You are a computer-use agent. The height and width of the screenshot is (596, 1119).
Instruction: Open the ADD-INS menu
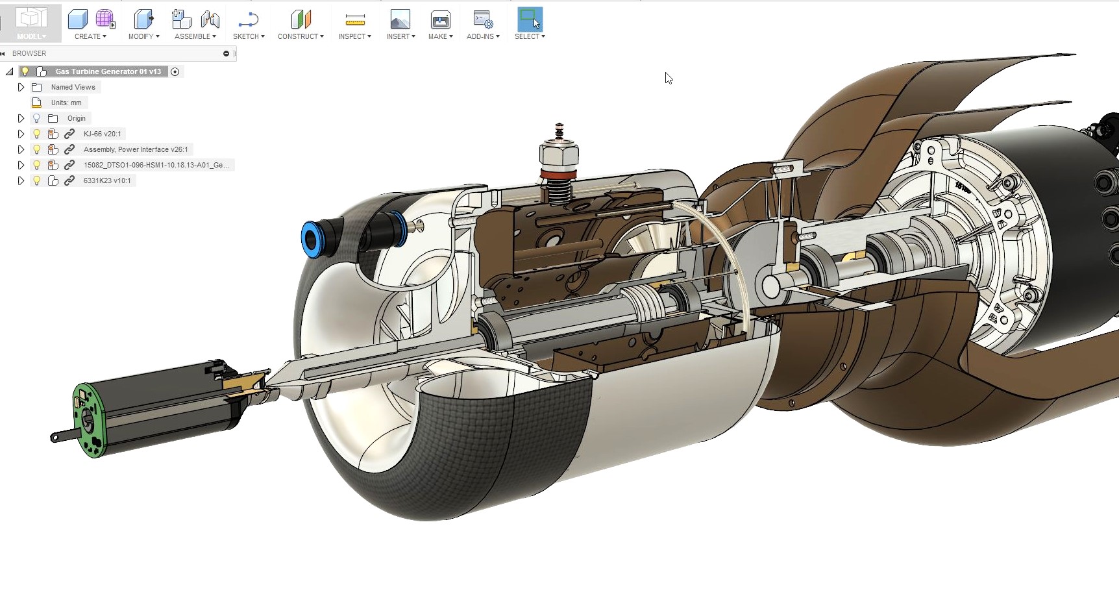coord(483,36)
